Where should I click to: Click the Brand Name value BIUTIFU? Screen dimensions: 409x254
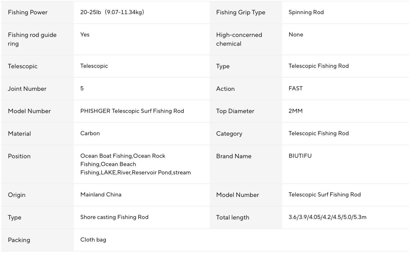point(300,156)
